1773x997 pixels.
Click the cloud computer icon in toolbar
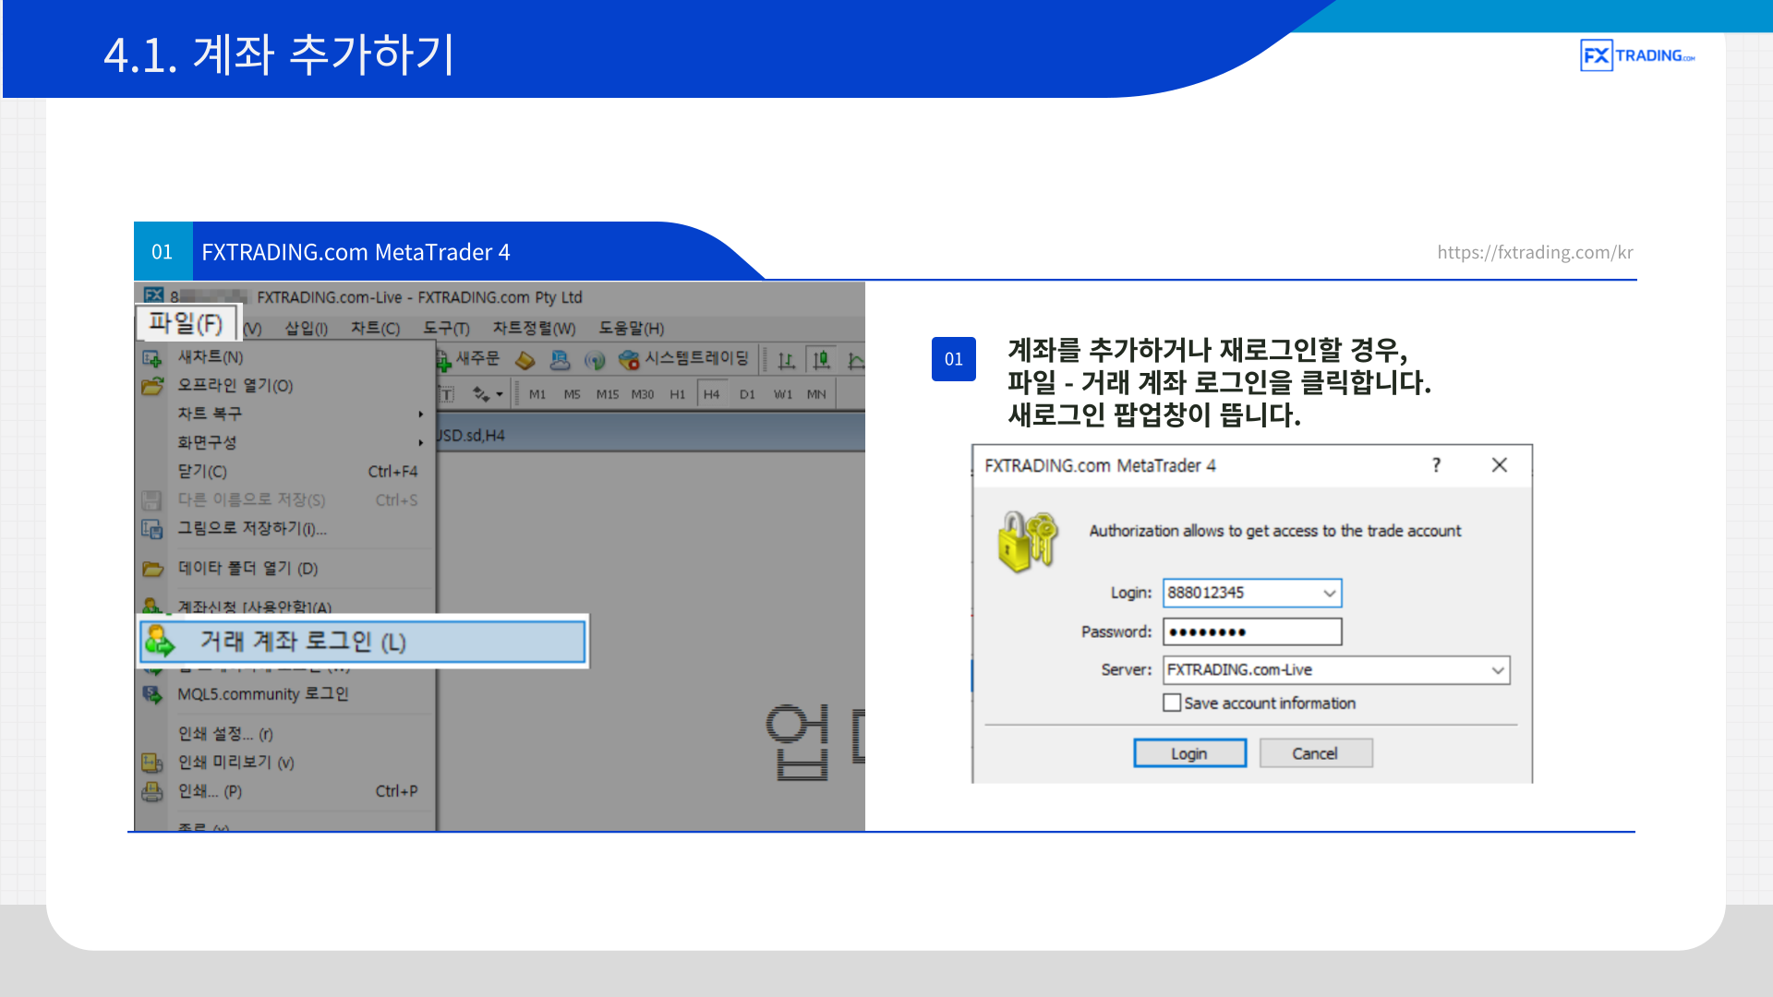pos(560,360)
